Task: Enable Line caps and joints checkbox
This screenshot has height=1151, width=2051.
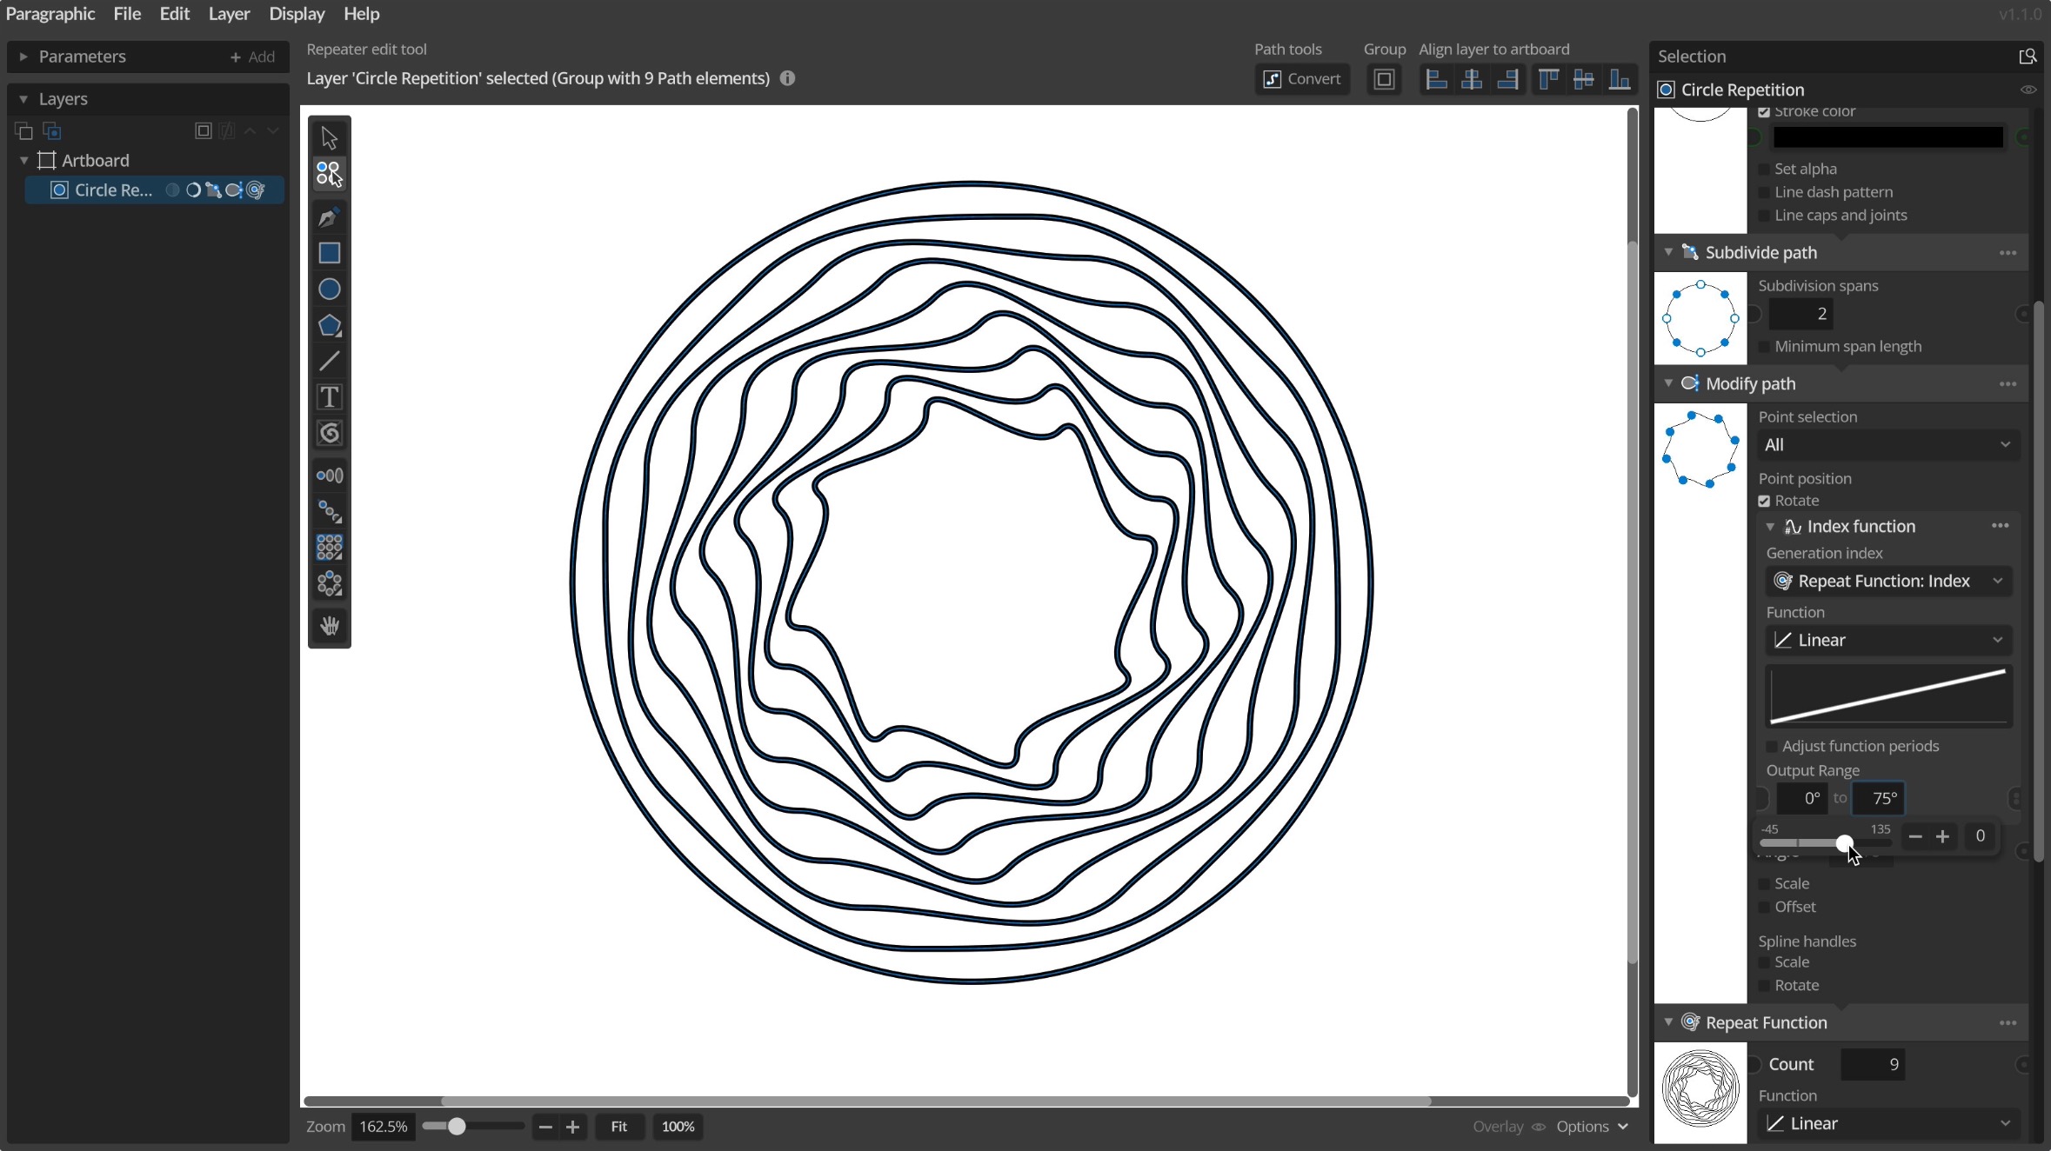Action: click(x=1764, y=216)
